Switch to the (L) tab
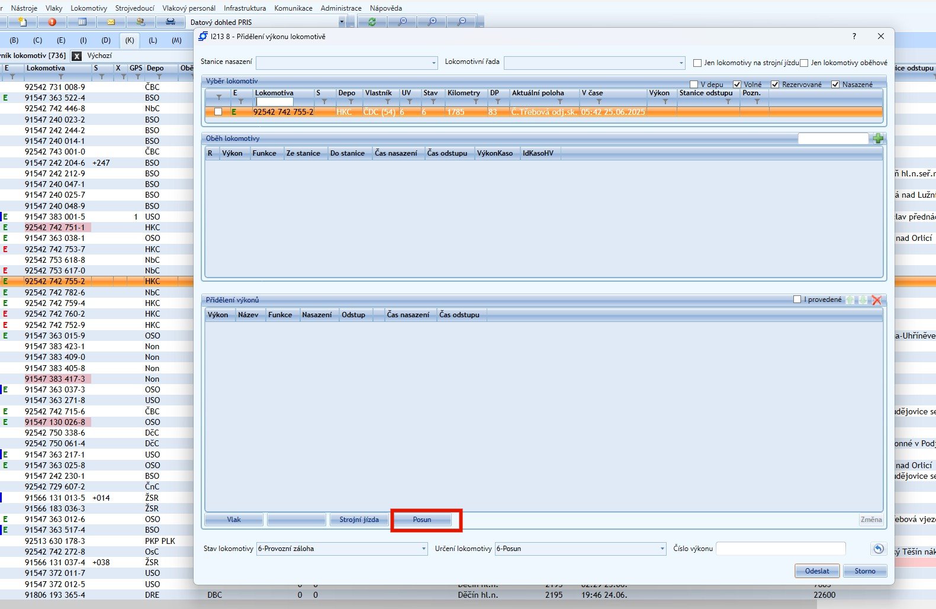The width and height of the screenshot is (936, 609). (153, 40)
